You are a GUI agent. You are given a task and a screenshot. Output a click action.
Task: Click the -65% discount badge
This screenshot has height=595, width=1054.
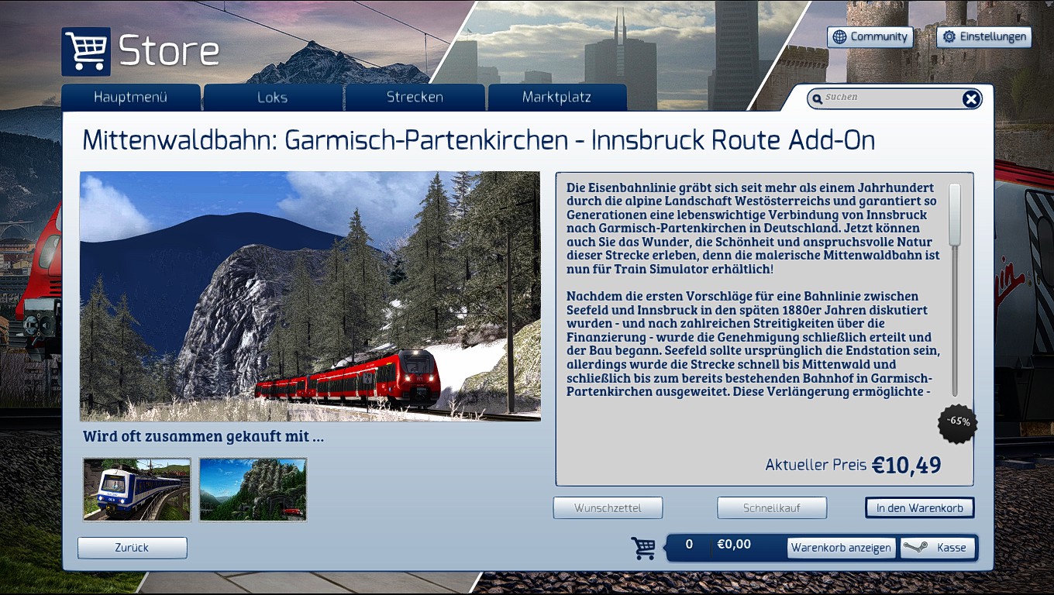(x=958, y=423)
